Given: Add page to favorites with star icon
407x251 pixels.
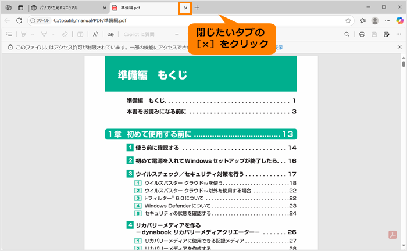Looking at the screenshot, I should tap(348, 21).
